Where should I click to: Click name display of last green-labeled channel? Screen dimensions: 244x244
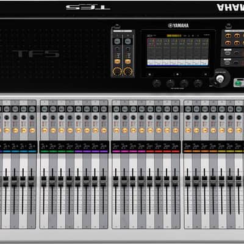point(70,147)
